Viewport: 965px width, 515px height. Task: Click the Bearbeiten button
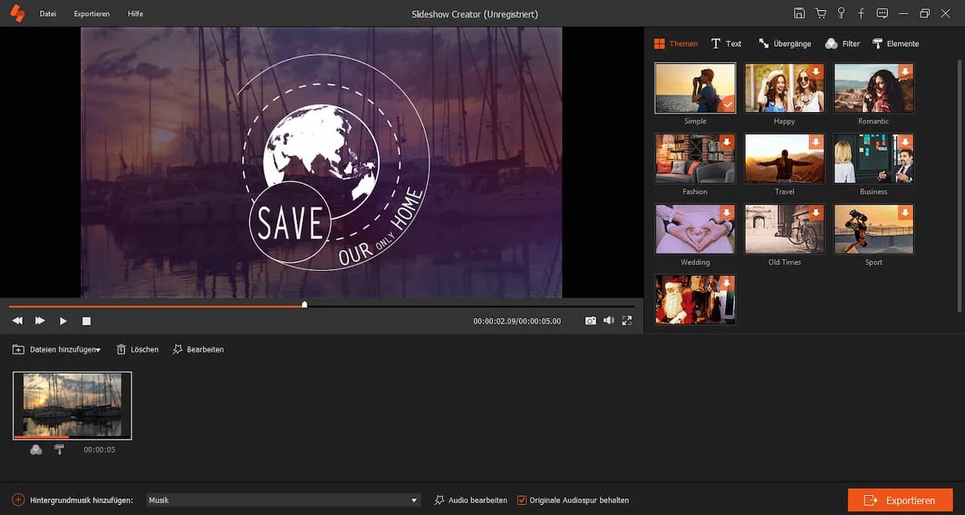pyautogui.click(x=198, y=349)
